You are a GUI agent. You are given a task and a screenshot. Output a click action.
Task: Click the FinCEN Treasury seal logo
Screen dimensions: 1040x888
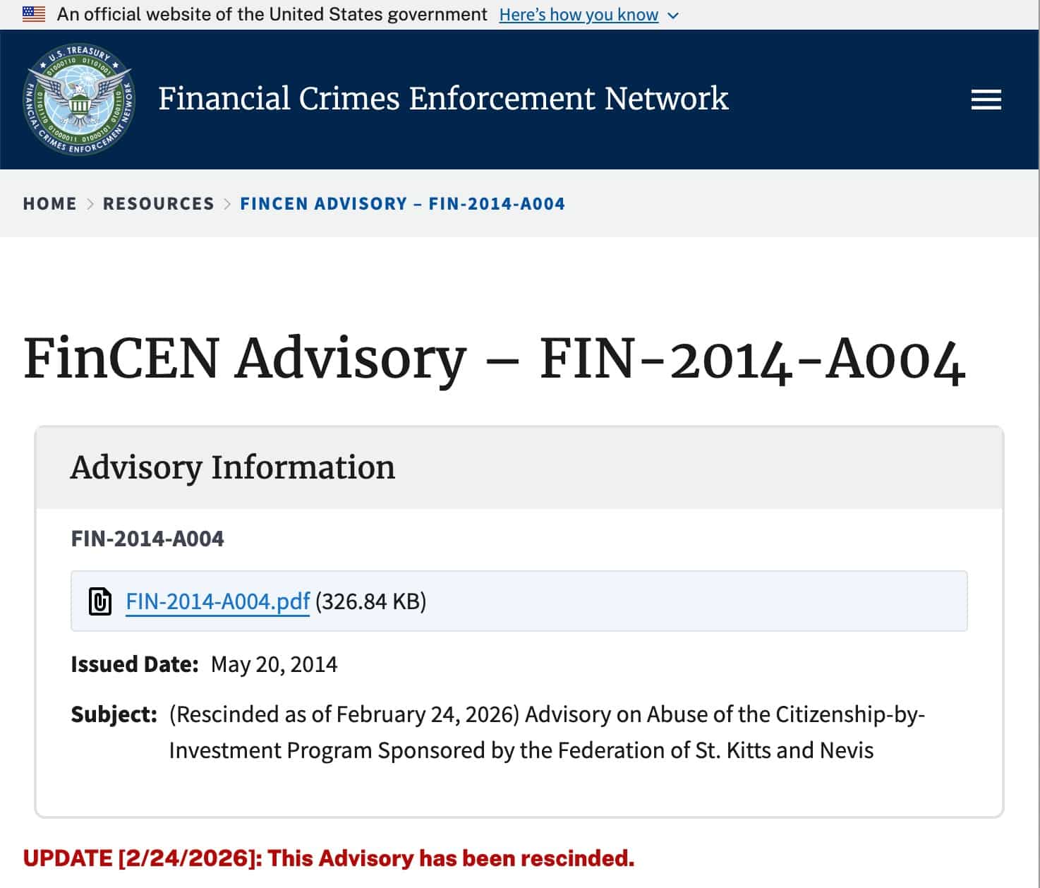click(79, 99)
